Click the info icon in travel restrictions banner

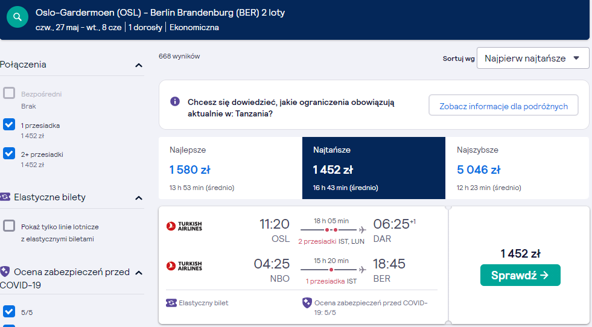coord(175,101)
